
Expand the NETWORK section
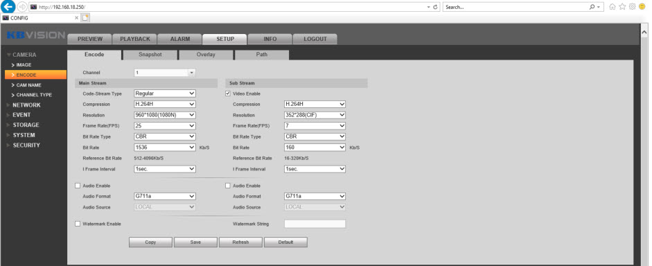[x=26, y=105]
